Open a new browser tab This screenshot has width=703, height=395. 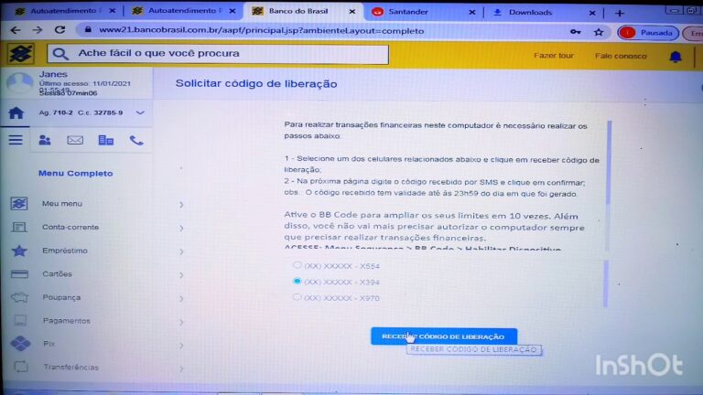[619, 14]
